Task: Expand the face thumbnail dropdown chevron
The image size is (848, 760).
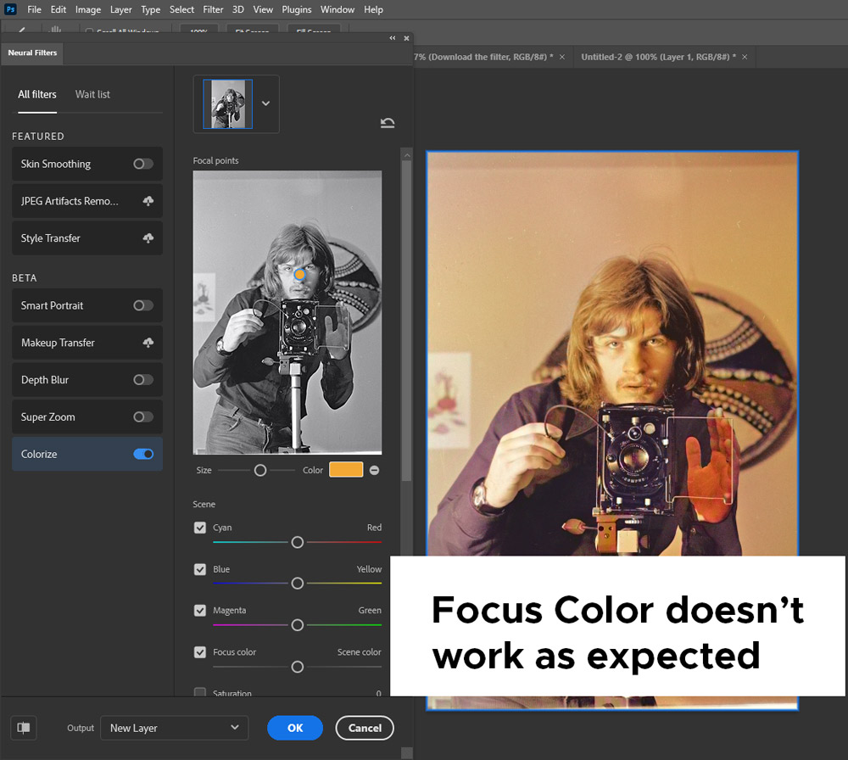Action: [265, 103]
